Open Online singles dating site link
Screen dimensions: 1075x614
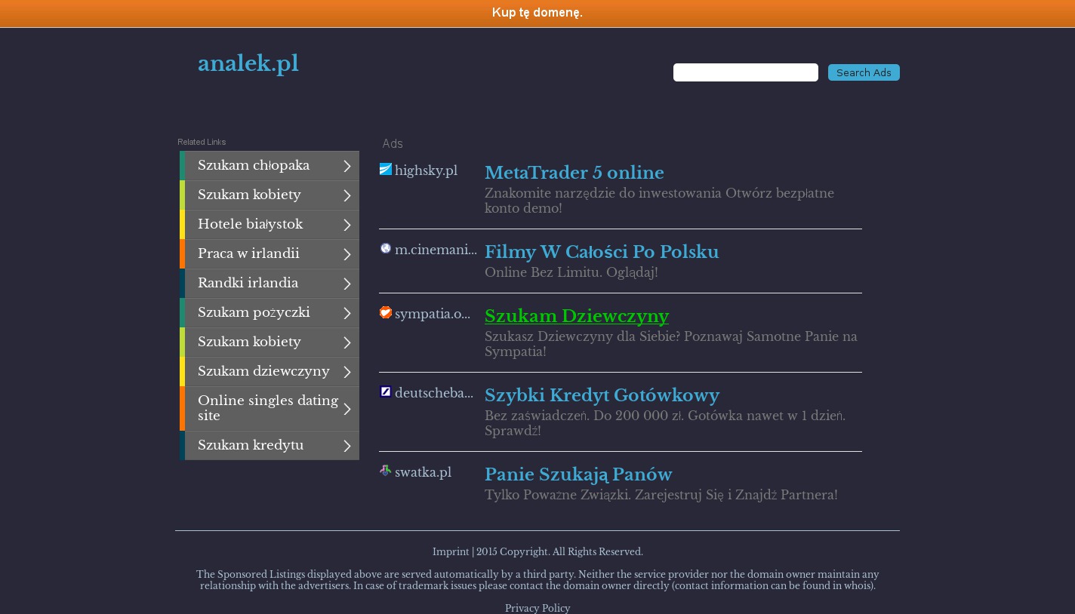click(267, 408)
